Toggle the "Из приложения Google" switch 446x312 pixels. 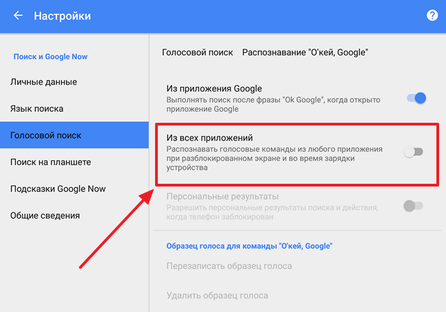click(416, 98)
